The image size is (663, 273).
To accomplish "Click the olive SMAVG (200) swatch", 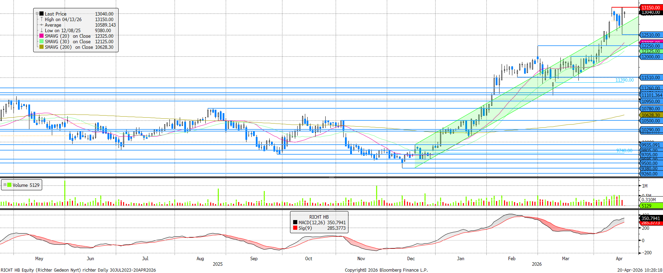I will coord(41,47).
